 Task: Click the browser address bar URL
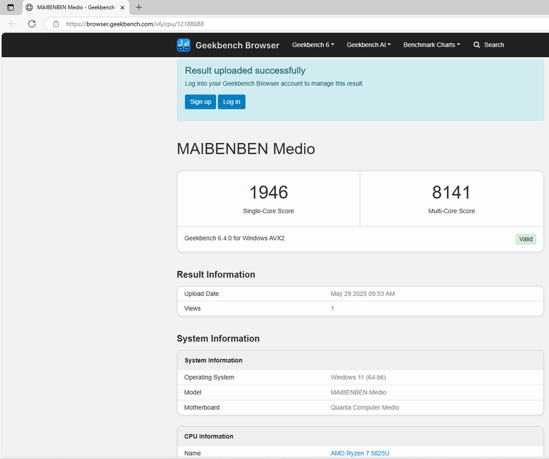pos(135,24)
